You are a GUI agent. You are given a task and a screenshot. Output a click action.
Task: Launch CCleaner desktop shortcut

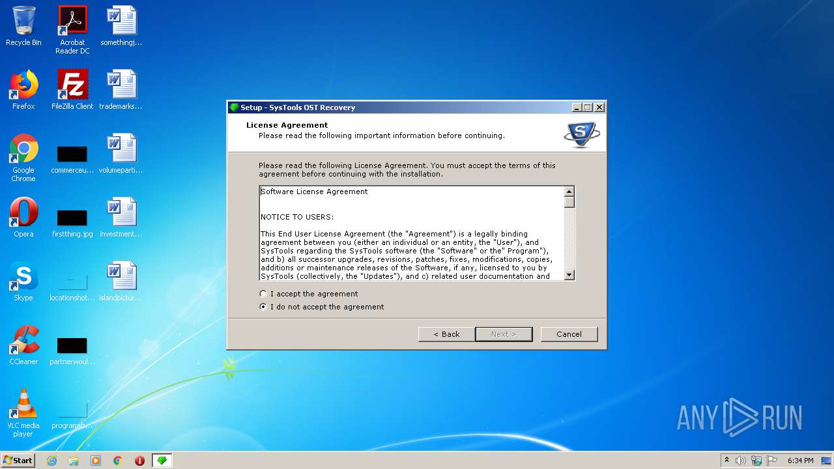(x=23, y=345)
